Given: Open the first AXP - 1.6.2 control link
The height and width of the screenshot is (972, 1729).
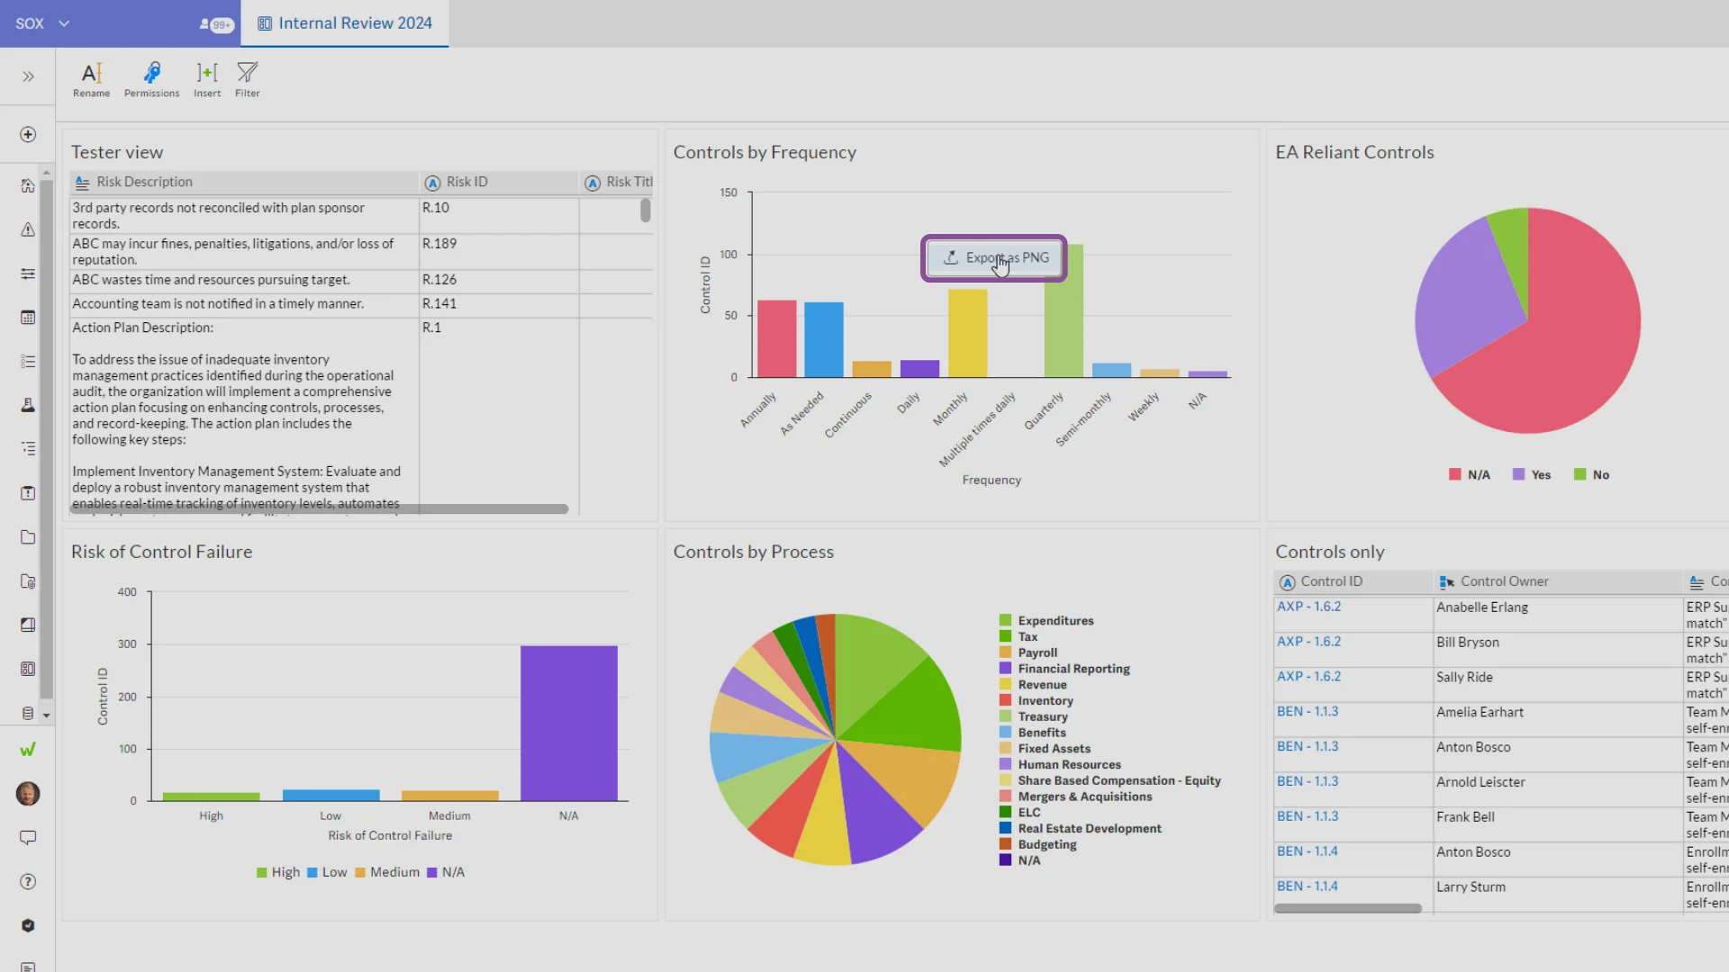Looking at the screenshot, I should click(x=1308, y=607).
